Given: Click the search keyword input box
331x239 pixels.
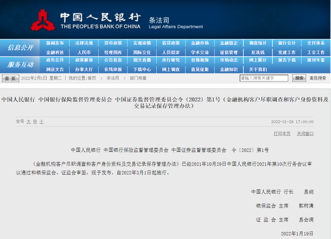Looking at the screenshot, I should pyautogui.click(x=264, y=78).
